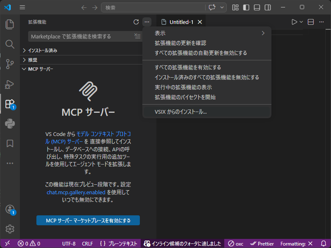Open the chat.mcp.gallery.enabled setting link
Screen dimensions: 331x248
point(76,192)
